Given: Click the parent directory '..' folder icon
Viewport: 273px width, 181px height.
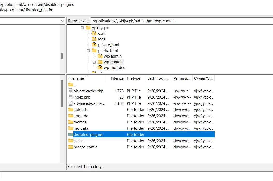Looking at the screenshot, I should [71, 85].
